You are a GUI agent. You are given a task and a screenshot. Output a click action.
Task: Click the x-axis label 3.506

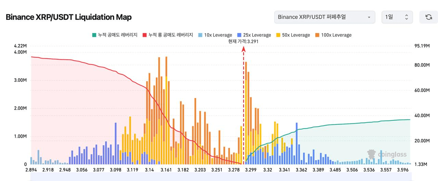[352, 170]
